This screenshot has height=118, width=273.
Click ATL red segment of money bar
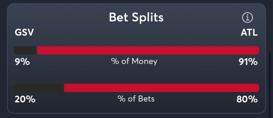click(x=148, y=51)
